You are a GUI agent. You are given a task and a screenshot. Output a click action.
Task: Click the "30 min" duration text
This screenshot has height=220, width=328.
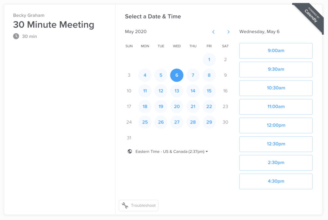pos(29,37)
